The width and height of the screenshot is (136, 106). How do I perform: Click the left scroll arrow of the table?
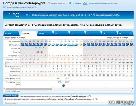coord(5,89)
